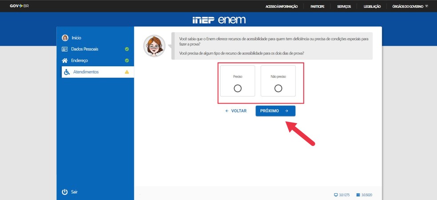Viewport: 437px width, 200px height.
Task: Click the green check next to Endereço
Action: pos(127,60)
